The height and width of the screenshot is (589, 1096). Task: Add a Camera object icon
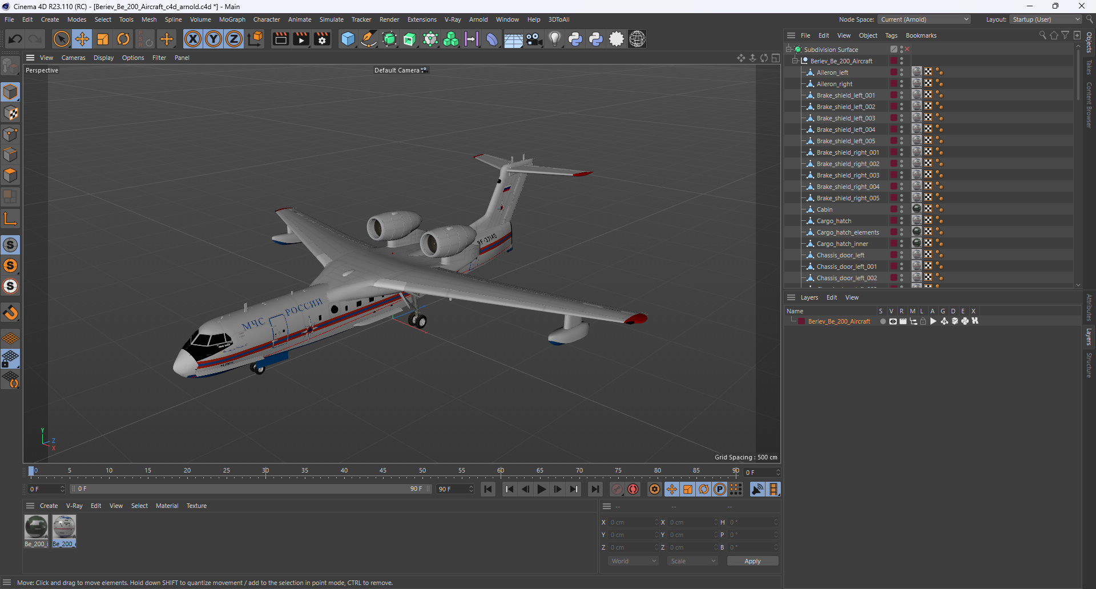point(534,39)
